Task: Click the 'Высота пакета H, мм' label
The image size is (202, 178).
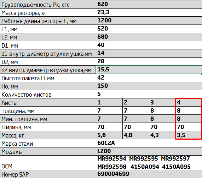Action: (28, 79)
